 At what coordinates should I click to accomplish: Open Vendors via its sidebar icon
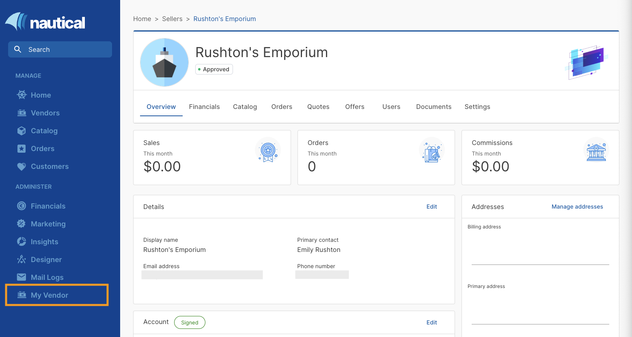coord(22,113)
